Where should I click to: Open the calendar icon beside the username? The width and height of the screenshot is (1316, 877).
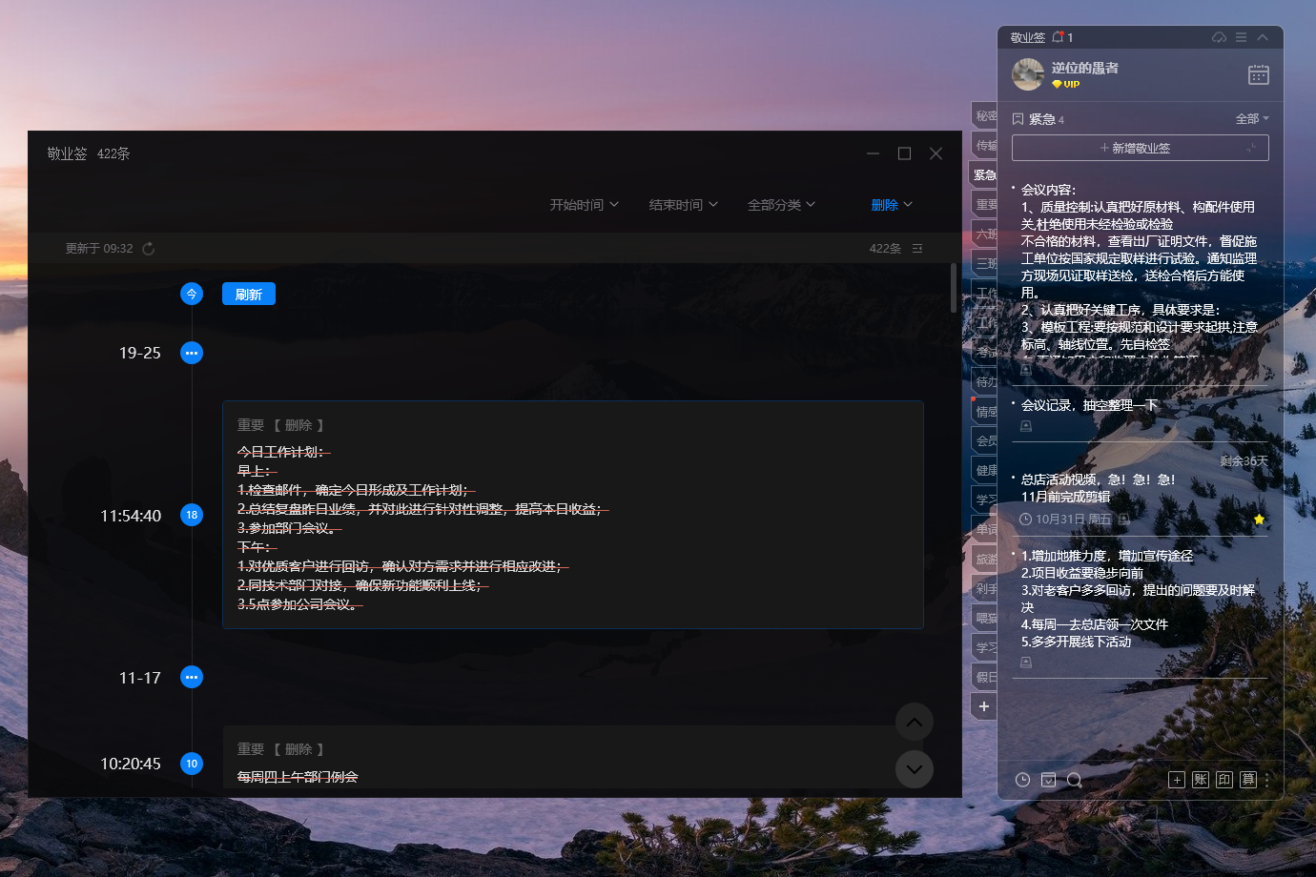1259,74
